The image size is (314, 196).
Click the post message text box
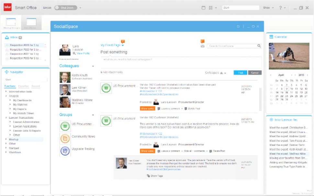(181, 62)
